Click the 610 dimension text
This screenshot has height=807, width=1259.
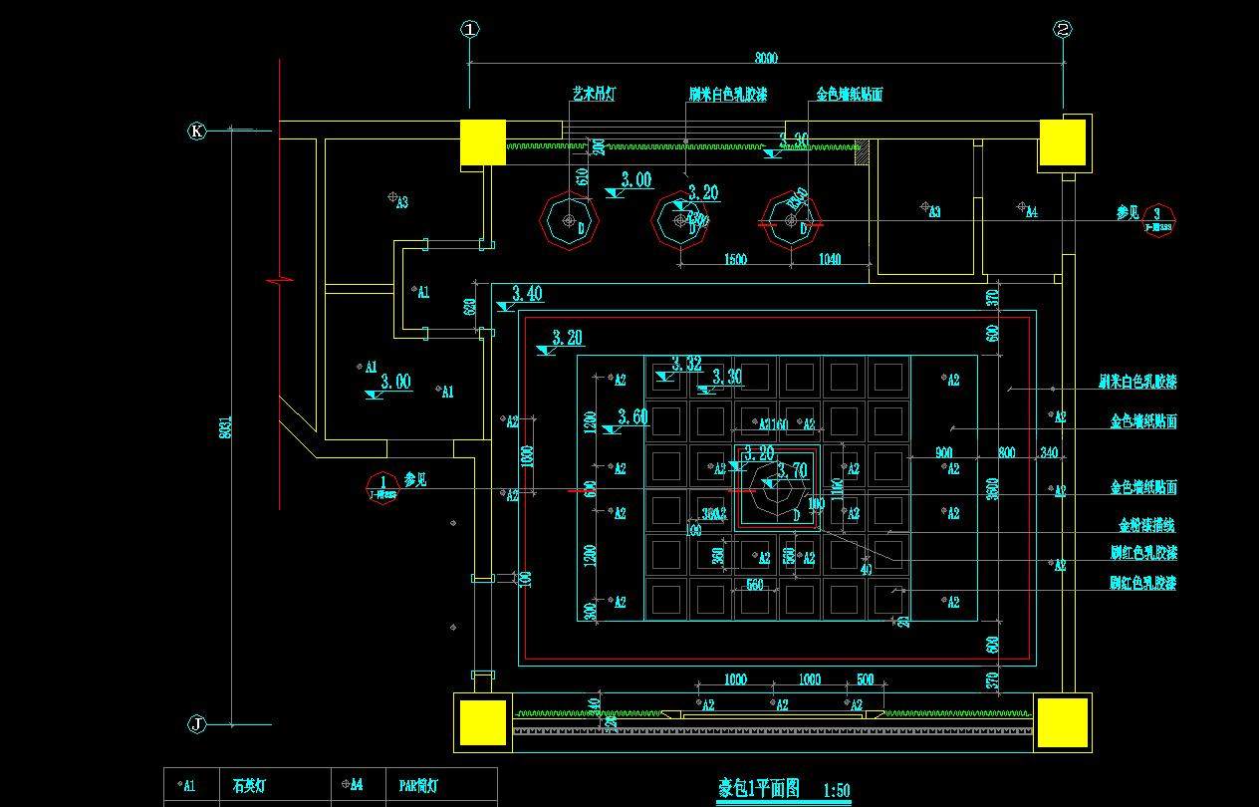click(x=584, y=175)
